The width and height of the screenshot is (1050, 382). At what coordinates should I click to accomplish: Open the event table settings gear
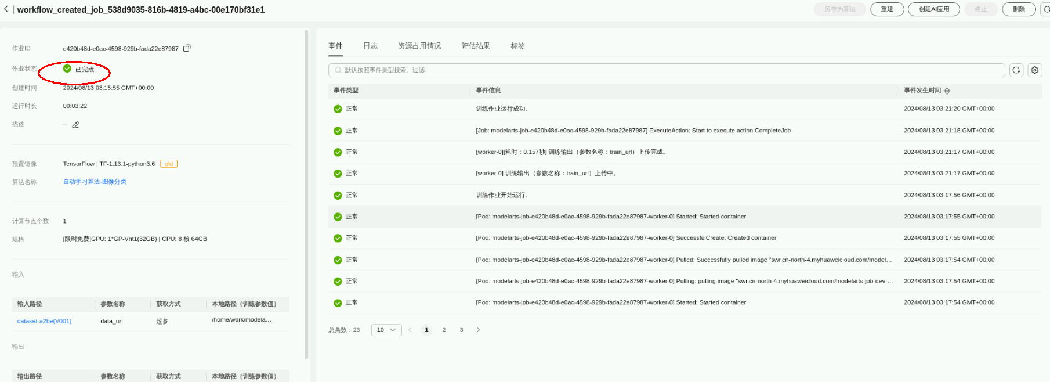pos(1035,70)
